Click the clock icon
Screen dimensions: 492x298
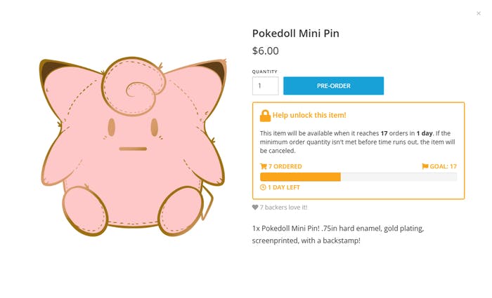point(263,187)
